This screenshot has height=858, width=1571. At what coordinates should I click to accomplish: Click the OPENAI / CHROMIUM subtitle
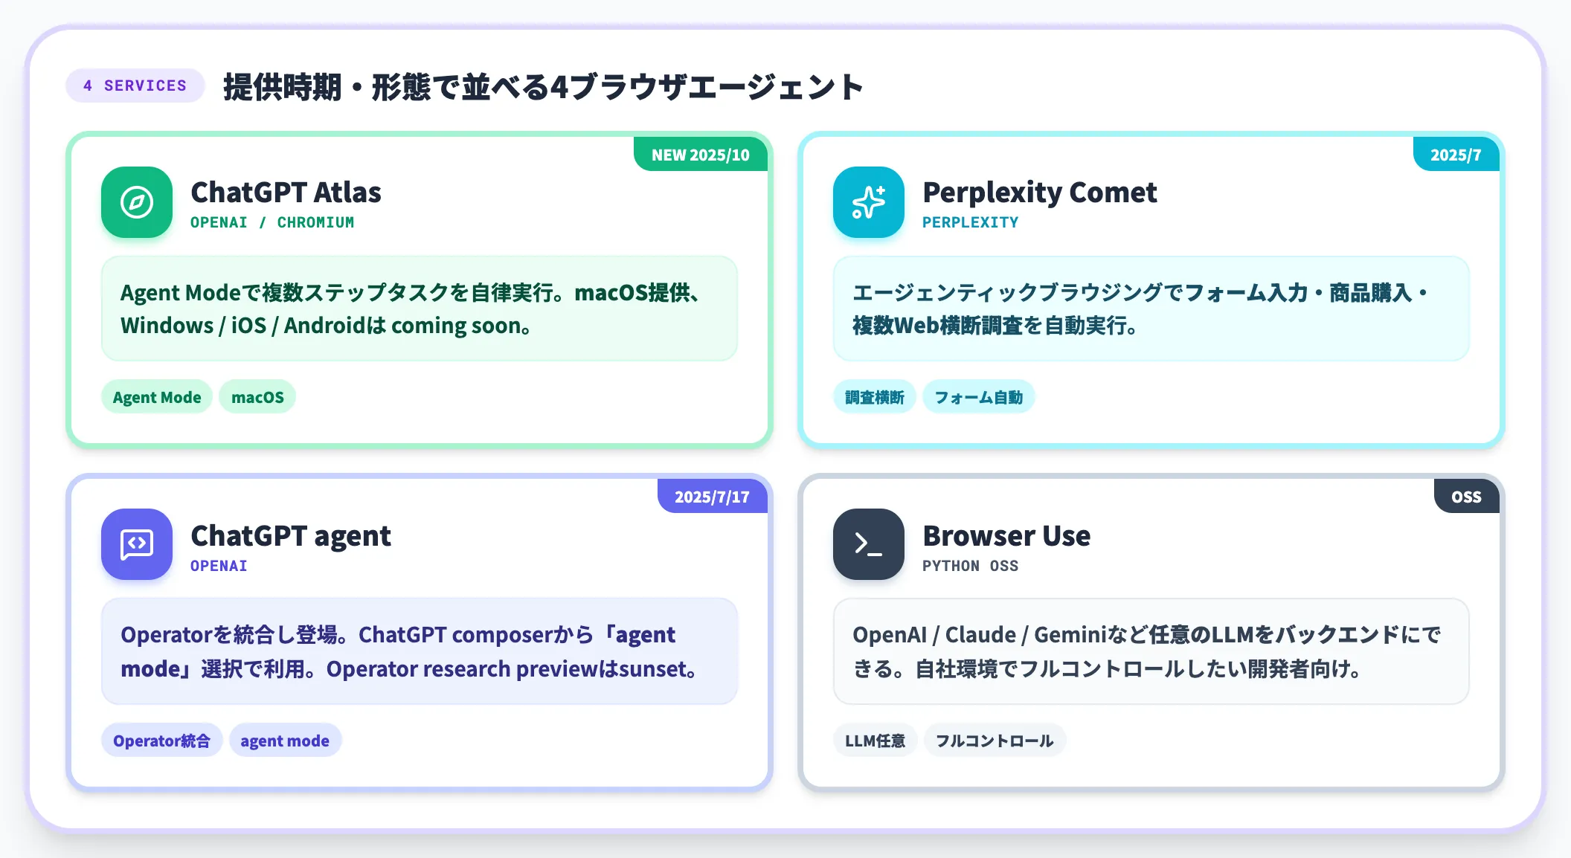pyautogui.click(x=272, y=222)
